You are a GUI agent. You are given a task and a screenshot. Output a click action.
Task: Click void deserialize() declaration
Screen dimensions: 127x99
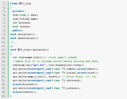coord(24,38)
